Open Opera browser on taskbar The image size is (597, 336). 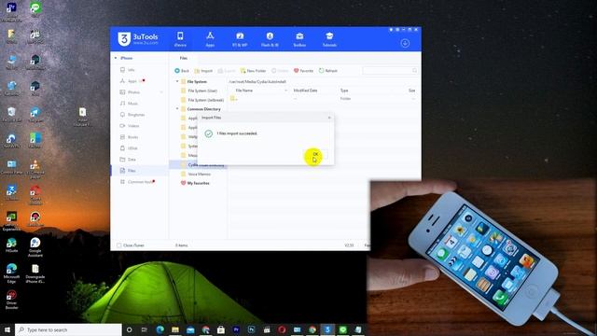coord(282,329)
